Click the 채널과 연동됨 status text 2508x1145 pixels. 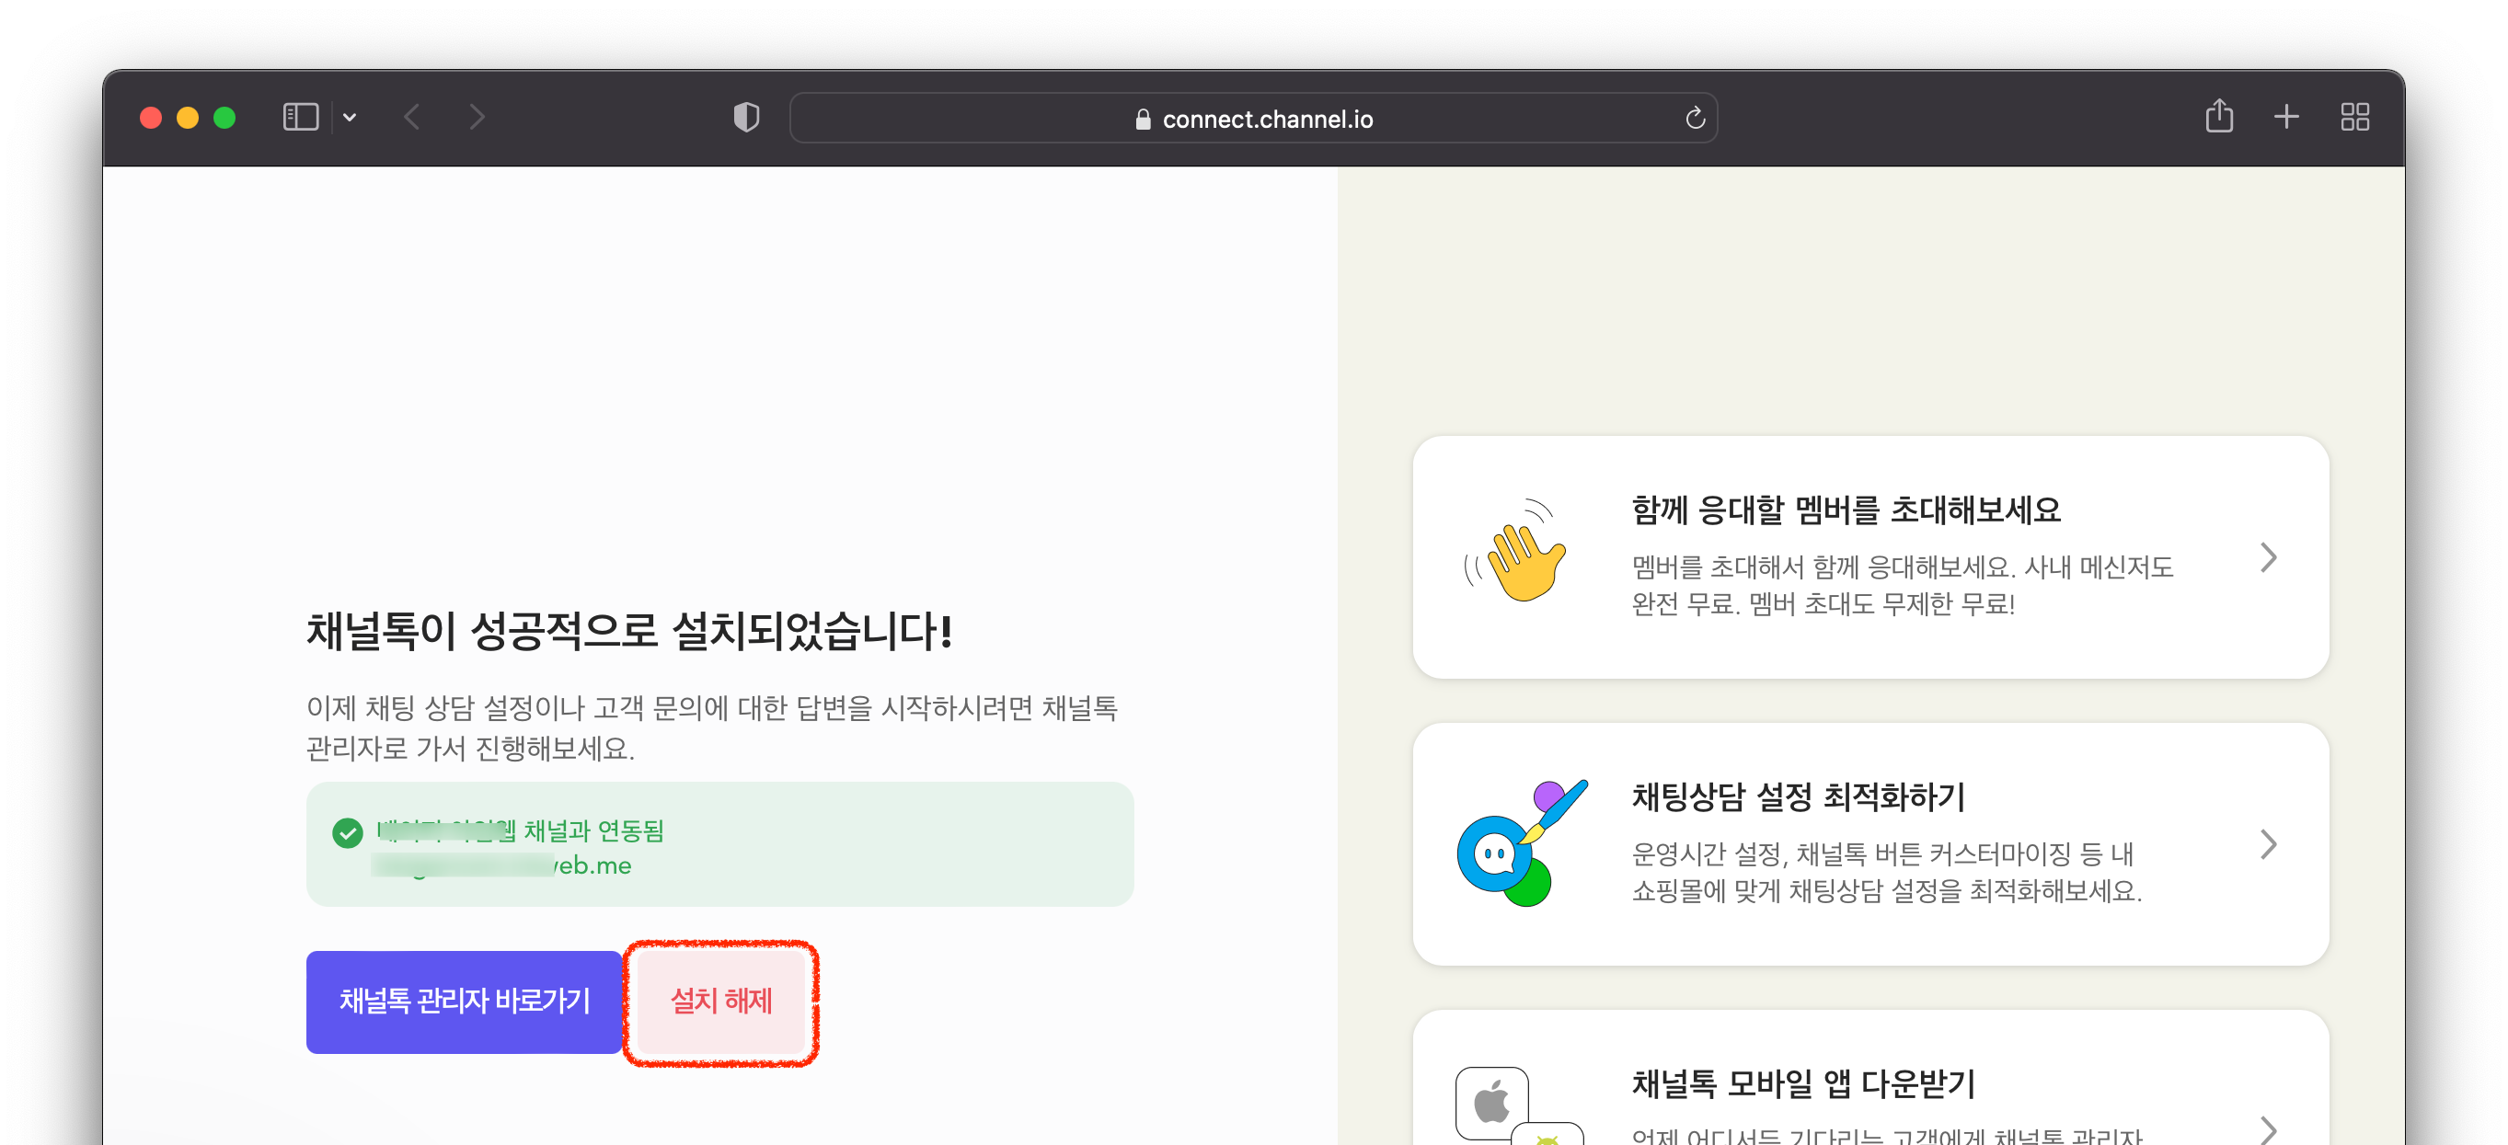tap(594, 830)
